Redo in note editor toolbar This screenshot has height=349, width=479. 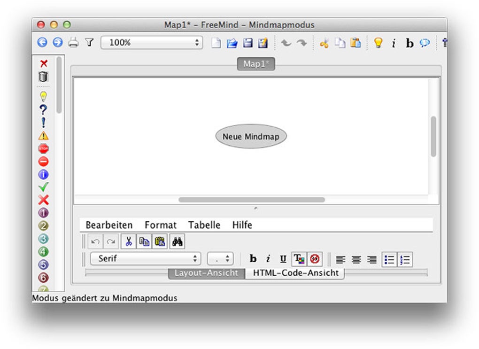pyautogui.click(x=111, y=242)
